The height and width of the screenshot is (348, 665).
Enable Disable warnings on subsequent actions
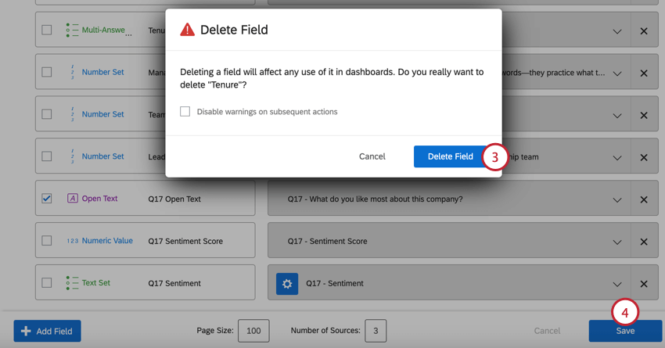[185, 112]
